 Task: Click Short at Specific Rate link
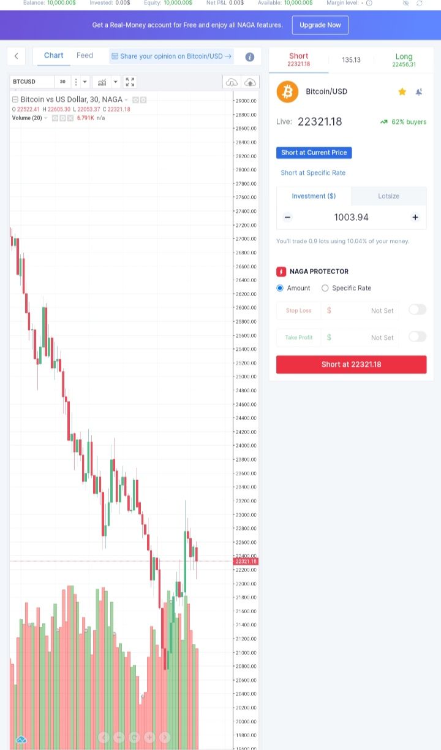pos(313,173)
